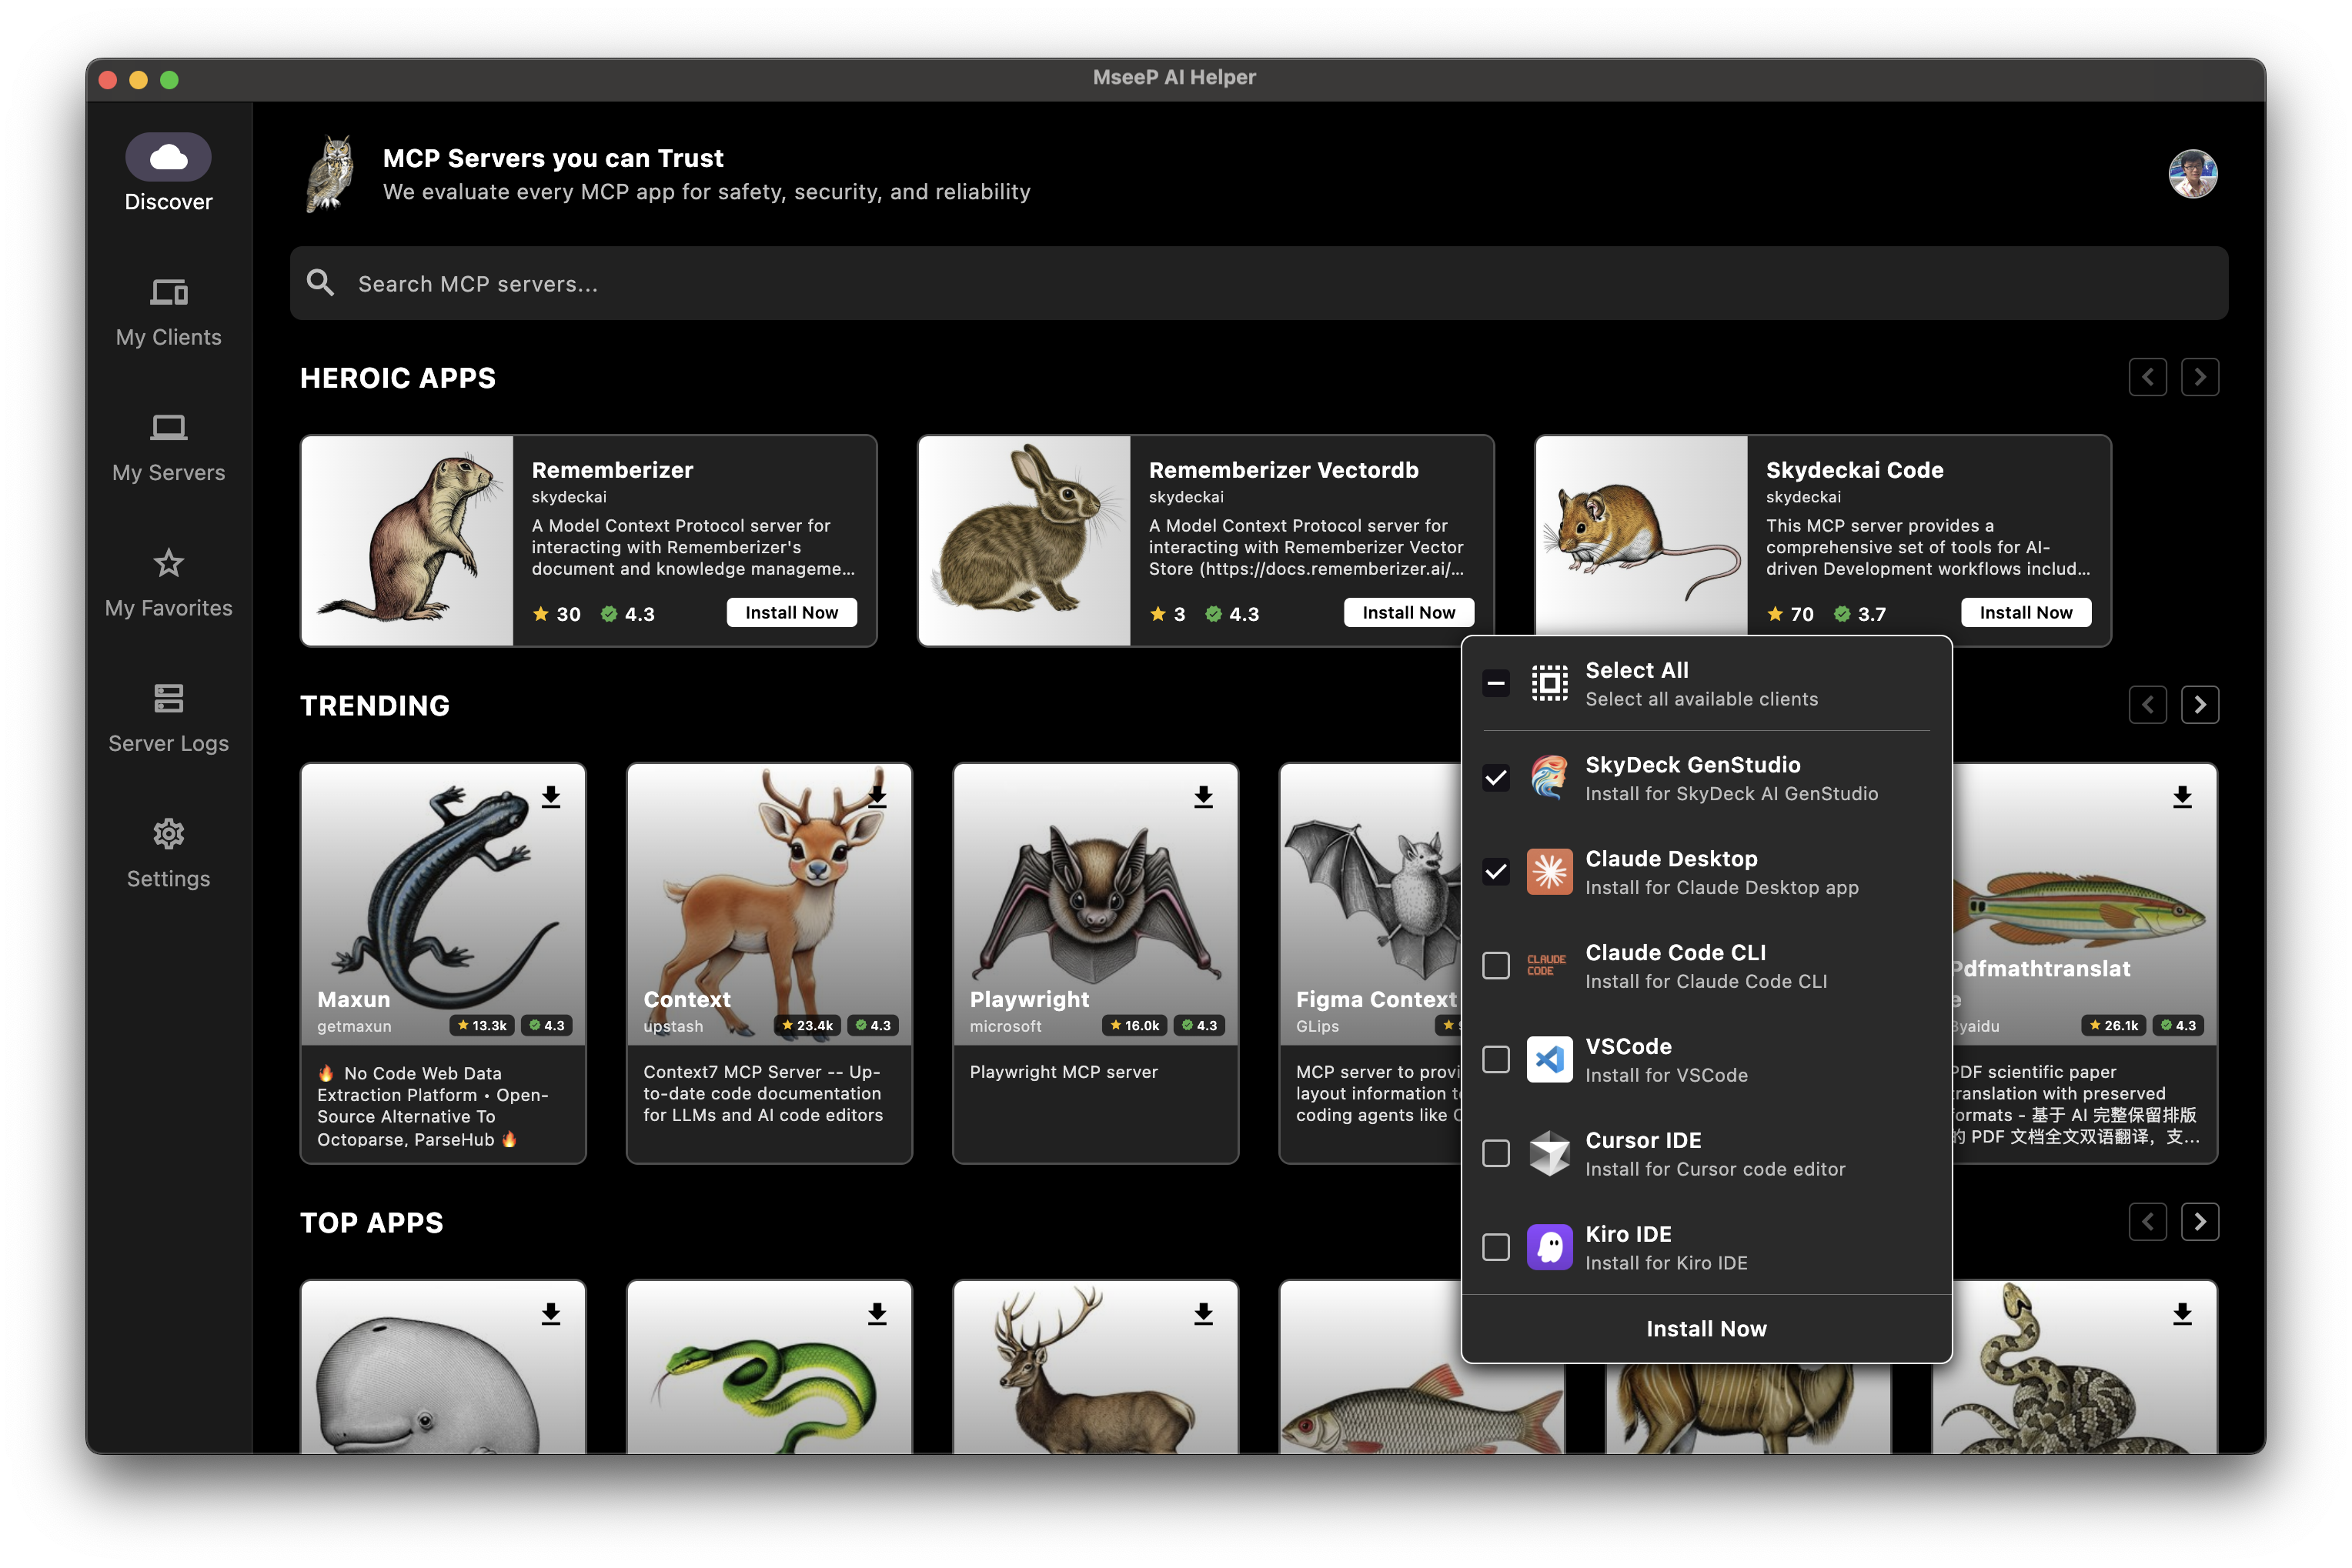2352x1568 pixels.
Task: Show next Trending apps arrow
Action: 2199,705
